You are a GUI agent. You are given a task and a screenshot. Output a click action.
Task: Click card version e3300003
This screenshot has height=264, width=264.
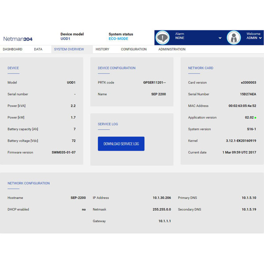click(249, 83)
